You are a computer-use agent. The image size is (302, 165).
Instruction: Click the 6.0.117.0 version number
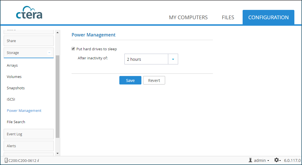[x=292, y=160]
